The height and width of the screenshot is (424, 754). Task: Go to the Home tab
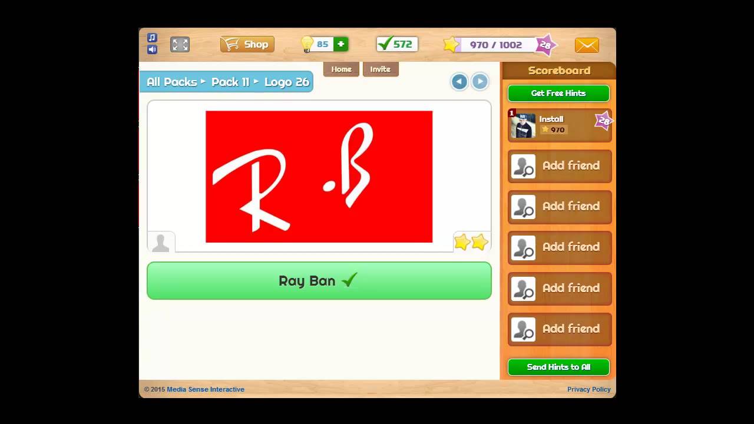[x=341, y=69]
